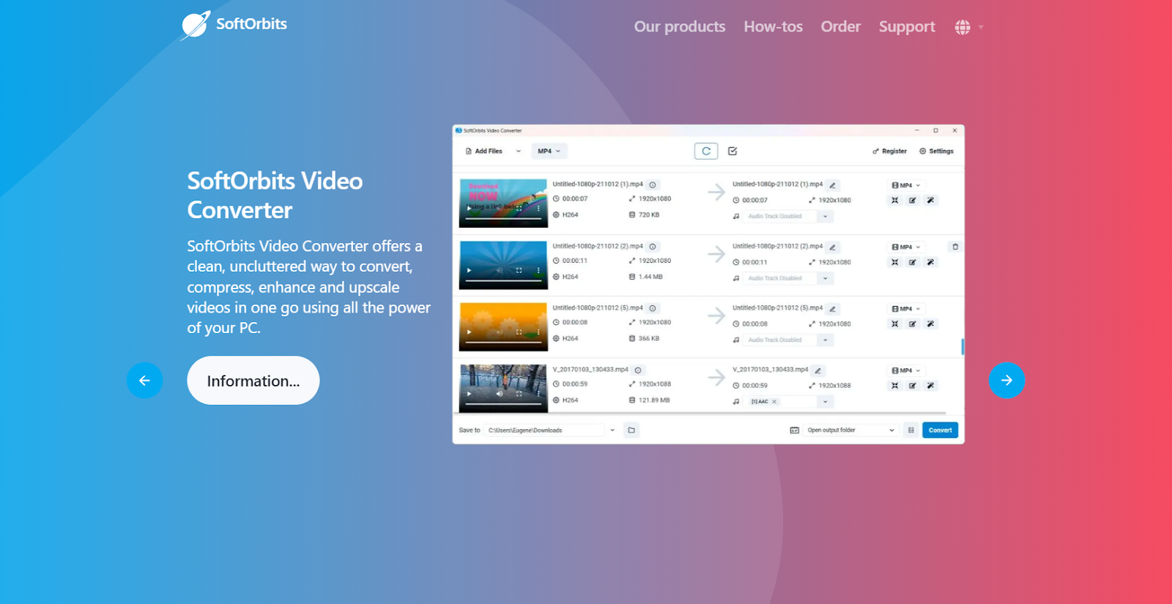Click compress icon for Untitled-1080p-211012 (1).mp4
Image resolution: width=1172 pixels, height=604 pixels.
895,201
